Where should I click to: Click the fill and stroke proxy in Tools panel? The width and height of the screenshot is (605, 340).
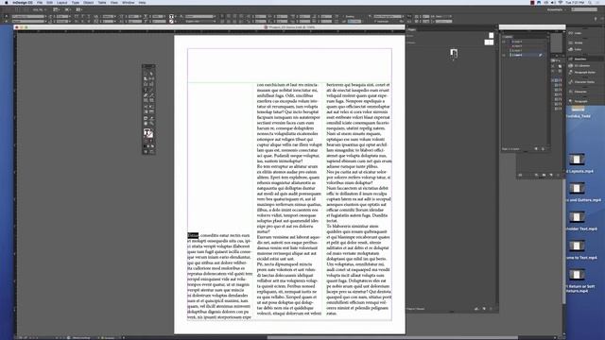click(x=148, y=133)
